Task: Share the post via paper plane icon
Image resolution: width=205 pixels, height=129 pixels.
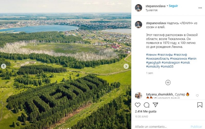Action: 155,105
